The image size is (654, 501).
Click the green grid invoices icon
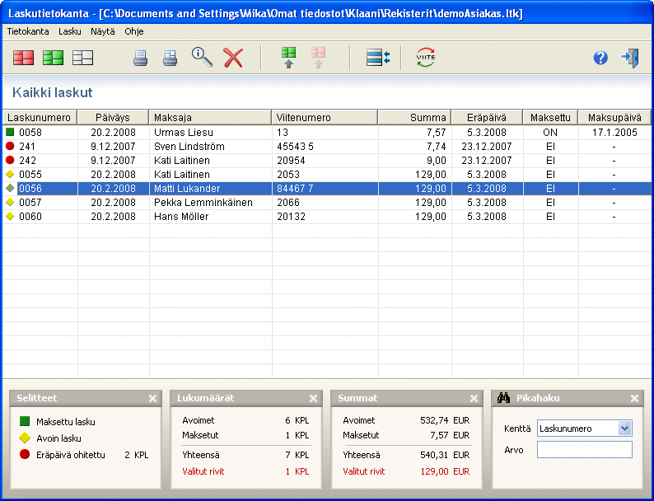pos(53,58)
